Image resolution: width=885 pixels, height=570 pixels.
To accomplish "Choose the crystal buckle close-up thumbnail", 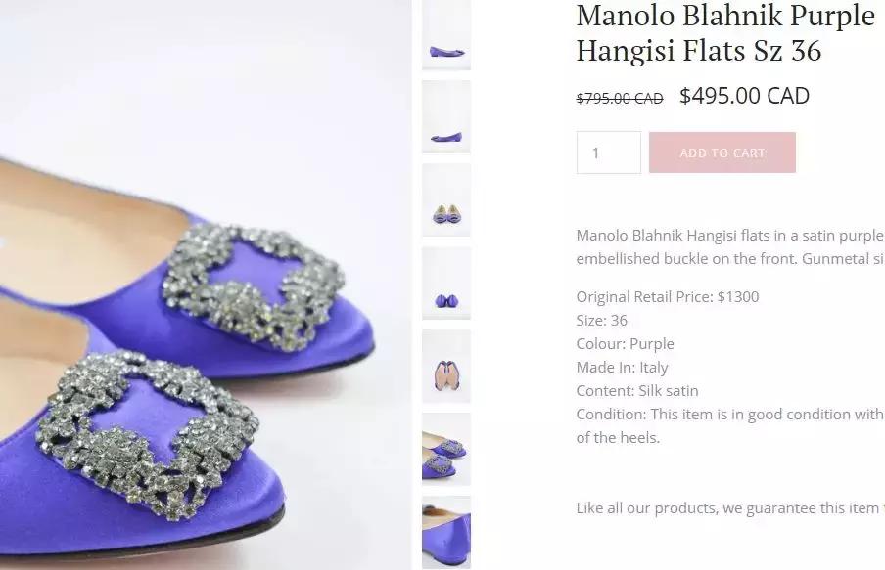I will pyautogui.click(x=445, y=449).
